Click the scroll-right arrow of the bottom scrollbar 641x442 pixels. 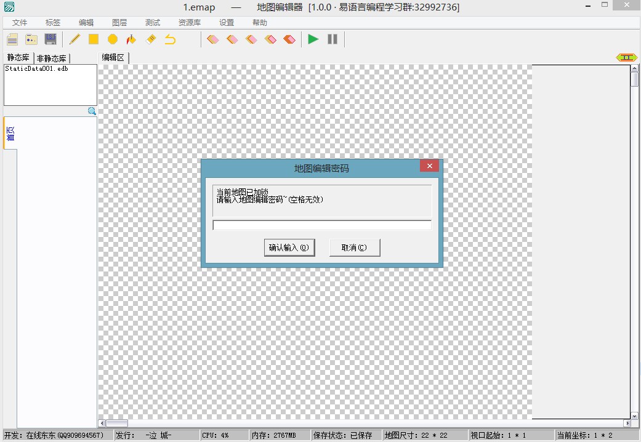point(627,423)
